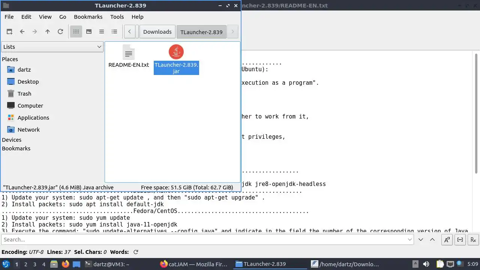Open search history dropdown arrow
Viewport: 480px width, 270px height.
pos(410,240)
